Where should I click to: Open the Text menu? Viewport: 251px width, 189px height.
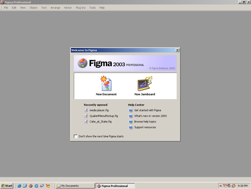pos(44,8)
